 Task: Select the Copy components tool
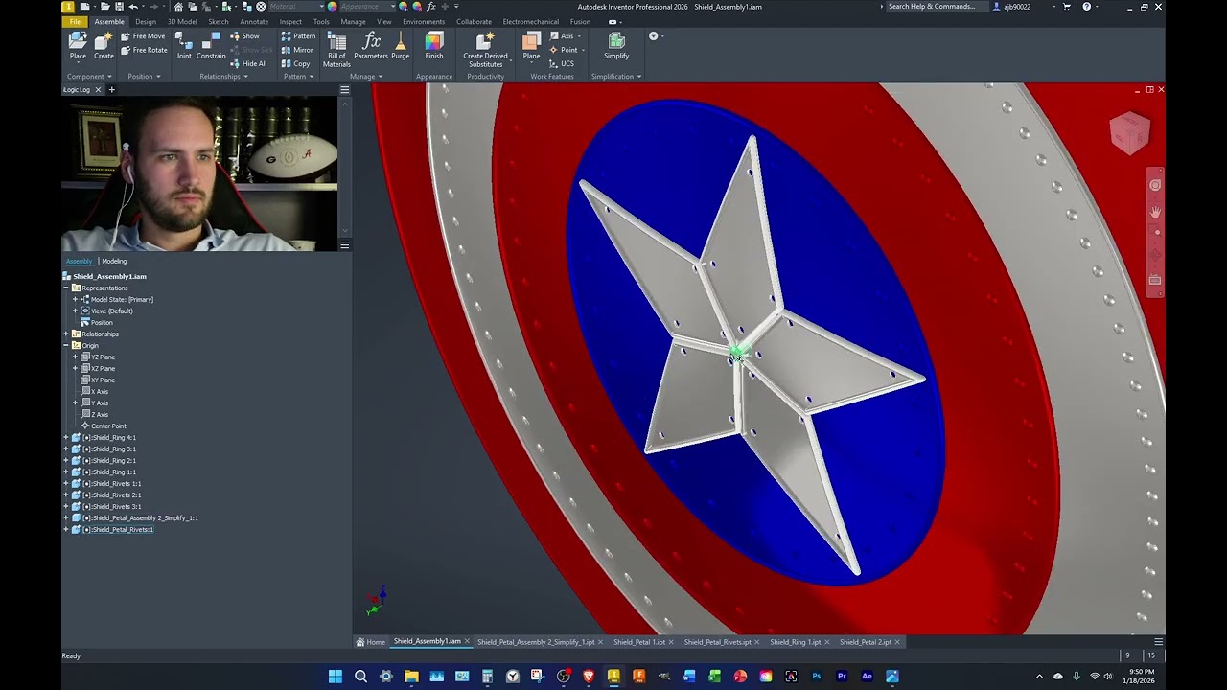pyautogui.click(x=295, y=64)
